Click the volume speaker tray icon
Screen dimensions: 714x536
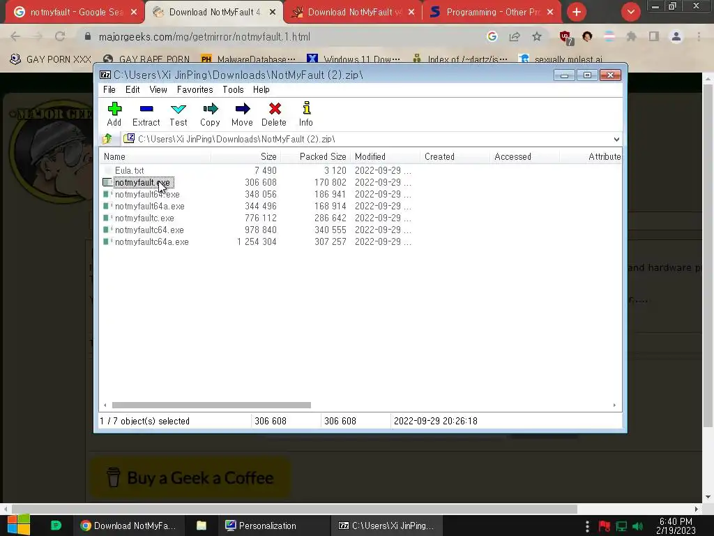pos(637,526)
